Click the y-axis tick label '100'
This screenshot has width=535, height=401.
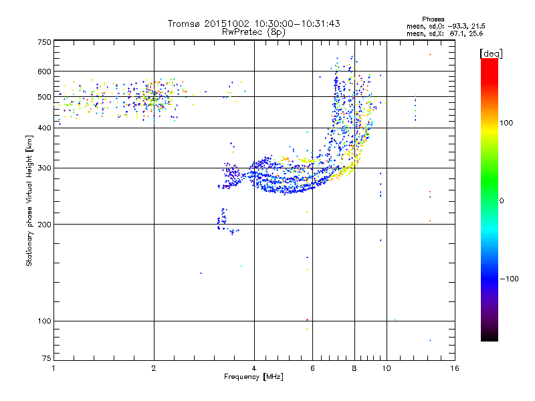tap(44, 321)
